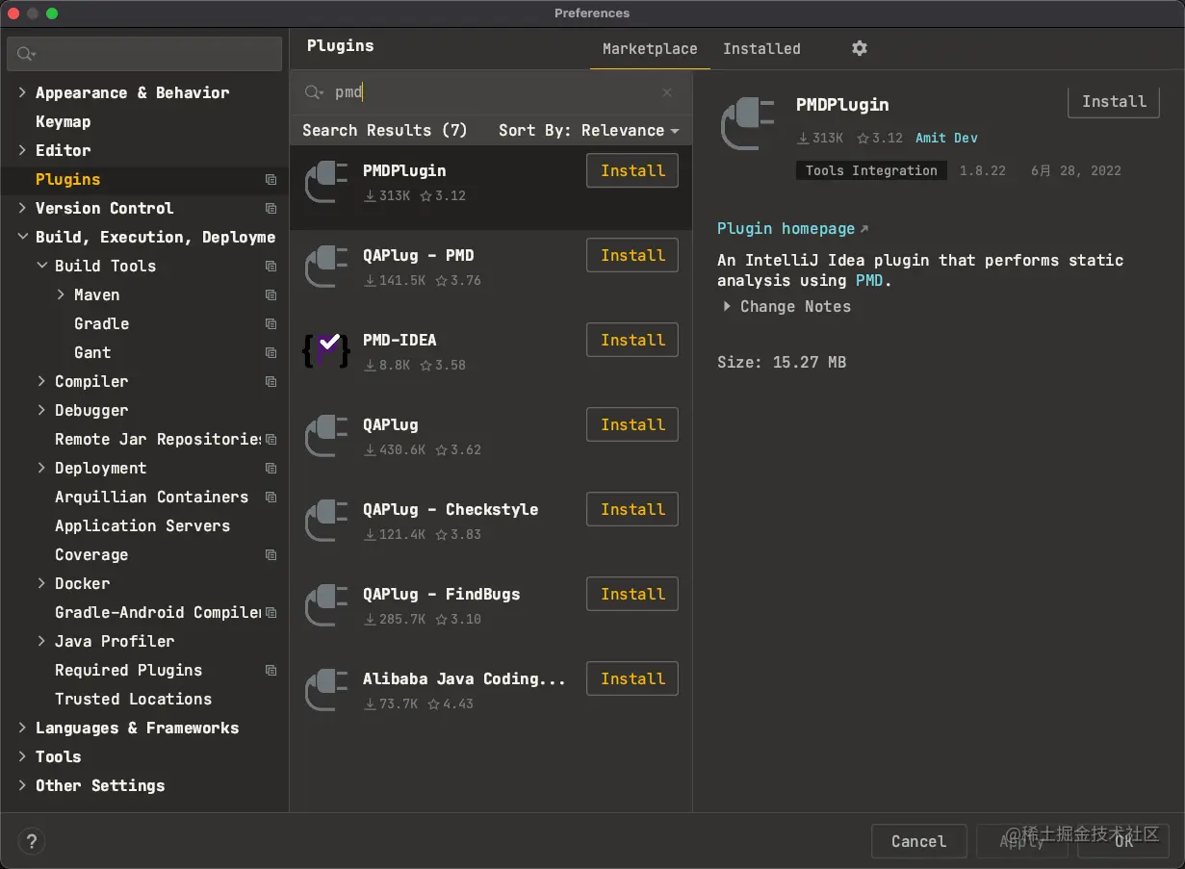This screenshot has width=1185, height=869.
Task: Switch to the Marketplace tab
Action: 650,49
